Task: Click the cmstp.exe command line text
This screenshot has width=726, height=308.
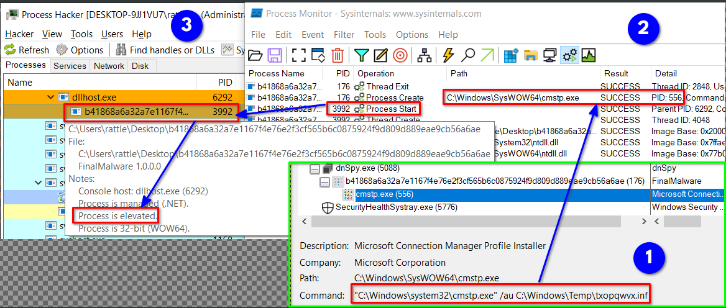Action: coord(502,294)
